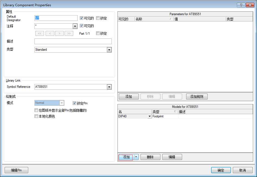Viewport: 257px width, 177px height.
Task: Click the 添加 button under Models list
Action: [x=126, y=157]
